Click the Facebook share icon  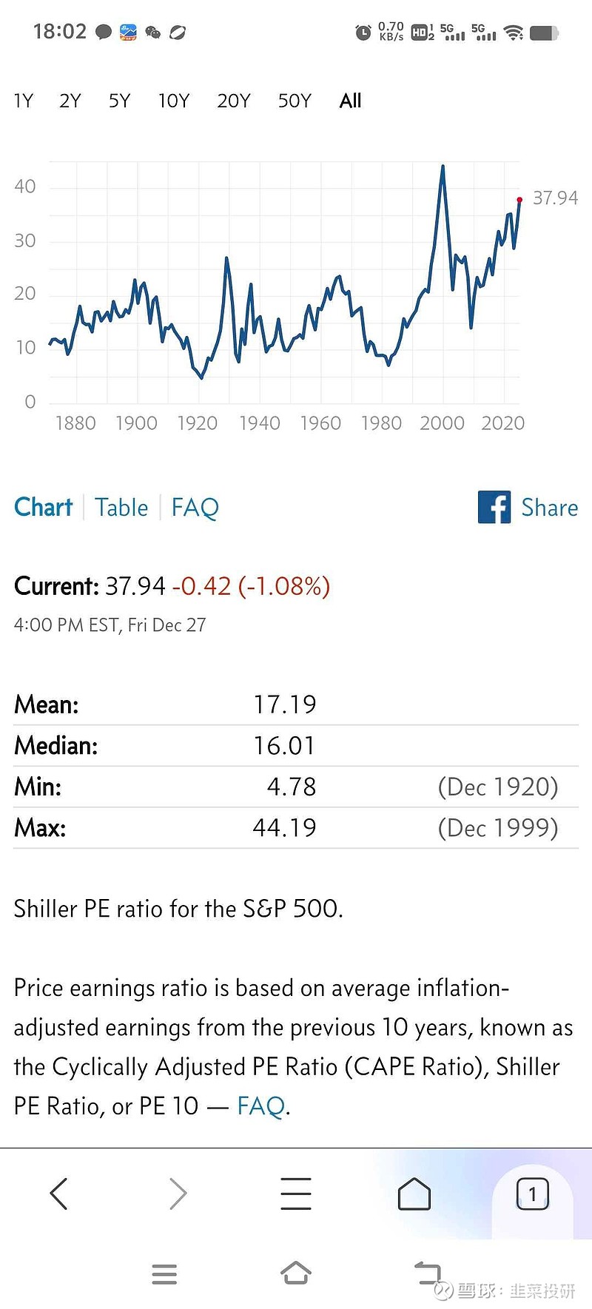(494, 507)
